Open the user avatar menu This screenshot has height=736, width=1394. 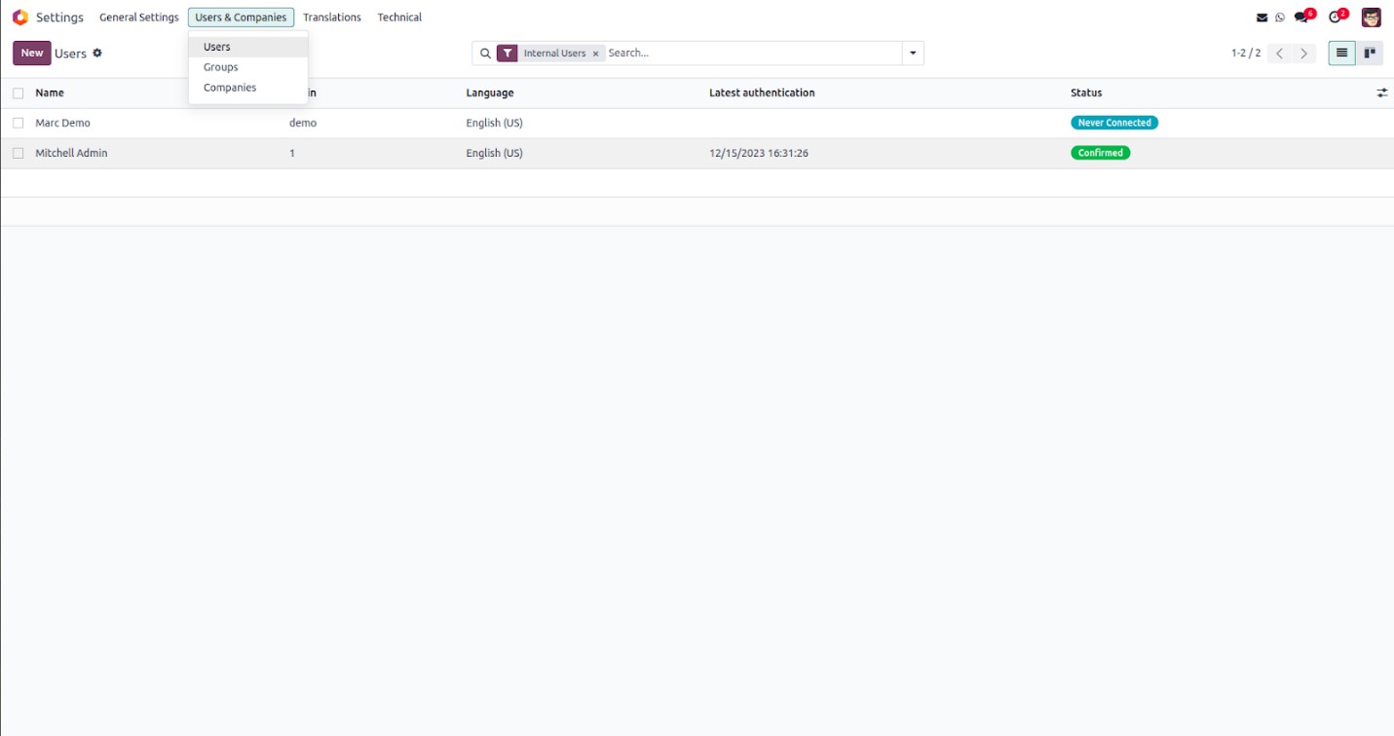coord(1372,18)
